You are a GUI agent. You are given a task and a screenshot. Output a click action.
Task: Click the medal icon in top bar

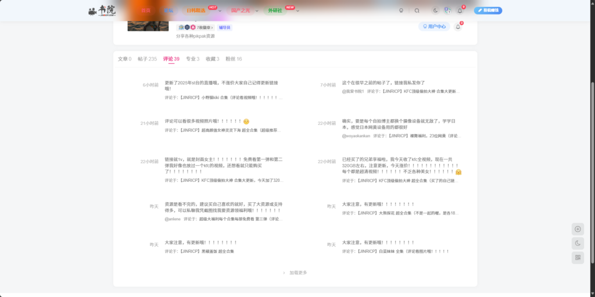(401, 10)
